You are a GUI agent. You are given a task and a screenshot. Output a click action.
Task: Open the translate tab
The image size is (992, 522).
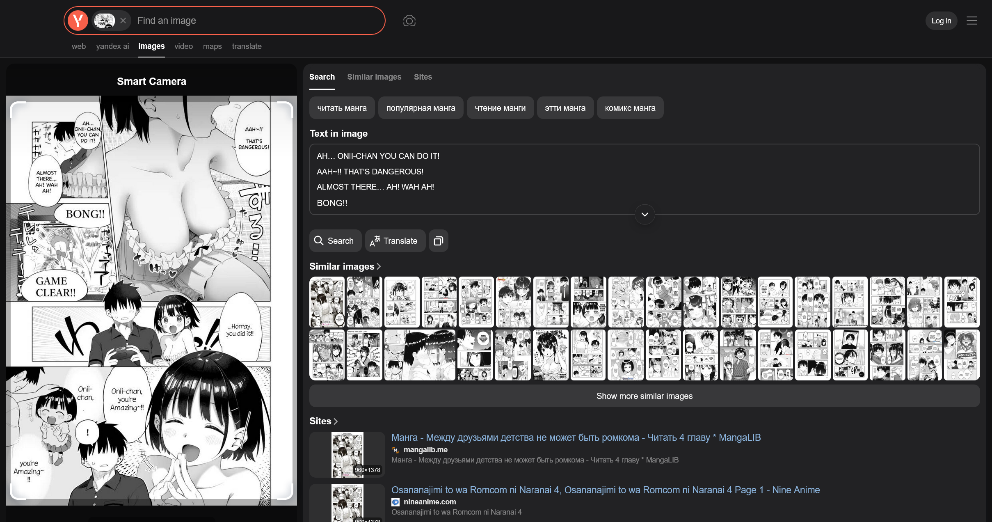click(x=247, y=46)
